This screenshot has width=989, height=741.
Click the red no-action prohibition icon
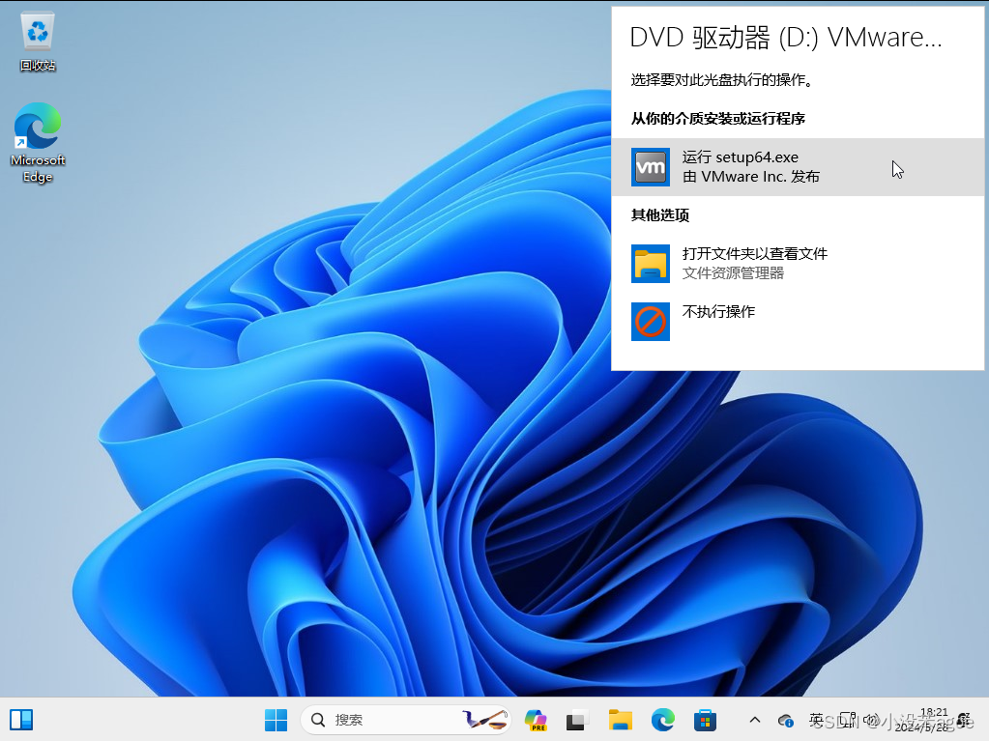[650, 322]
